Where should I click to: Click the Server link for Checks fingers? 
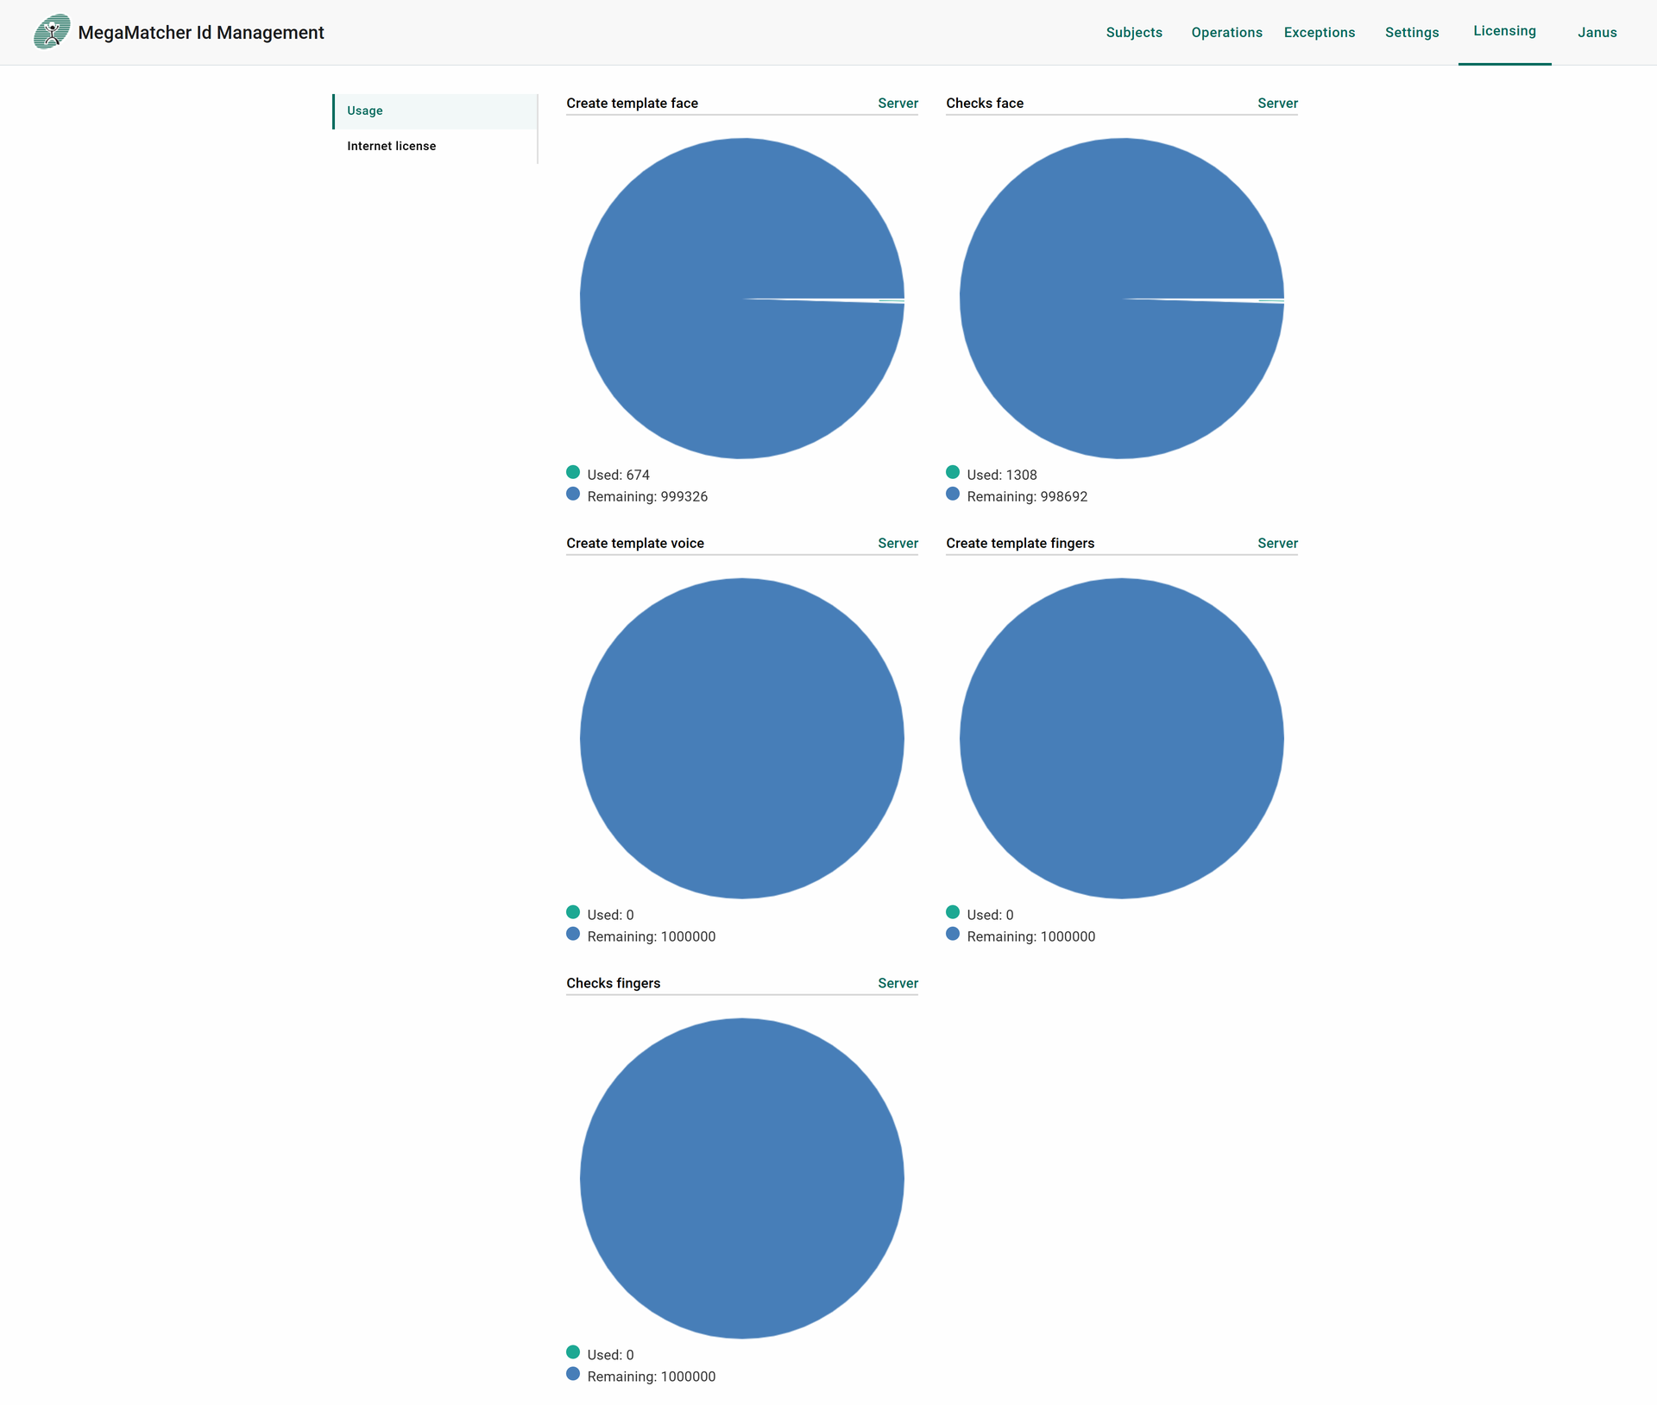pyautogui.click(x=898, y=984)
